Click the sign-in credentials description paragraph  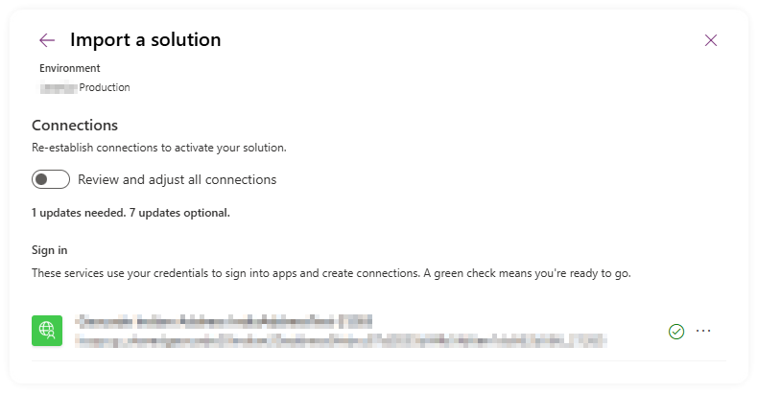click(x=331, y=273)
